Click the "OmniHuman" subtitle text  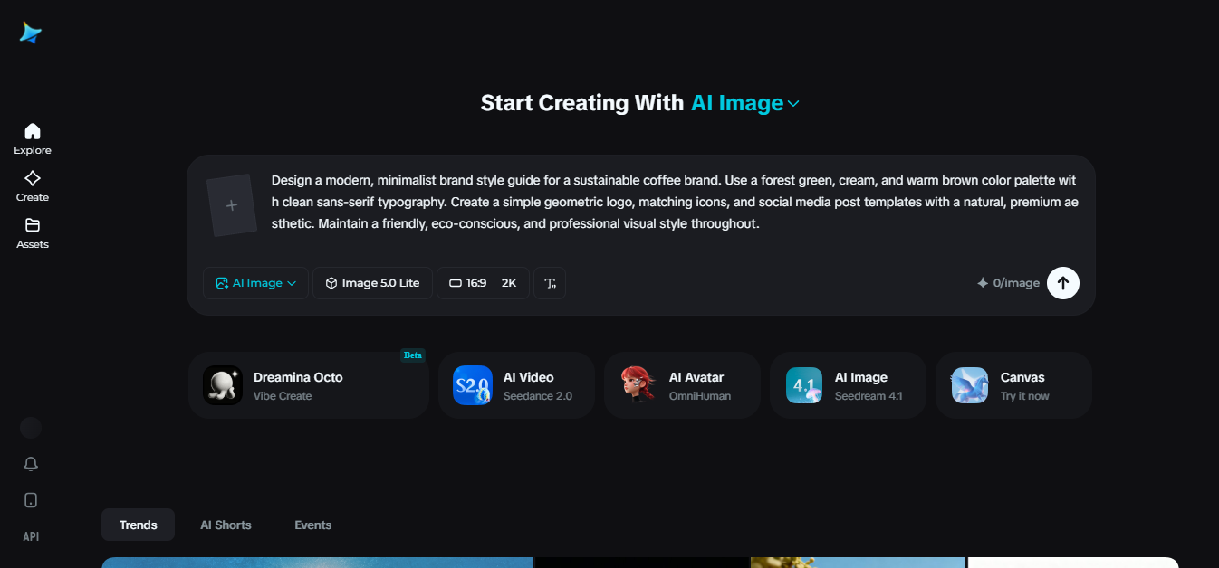tap(700, 396)
